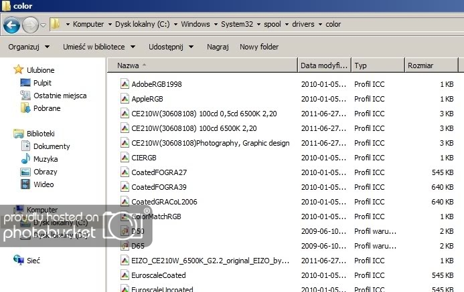Screen dimensions: 464x292
Task: Select CoatedFOGRA27 profile icon
Action: (125, 172)
